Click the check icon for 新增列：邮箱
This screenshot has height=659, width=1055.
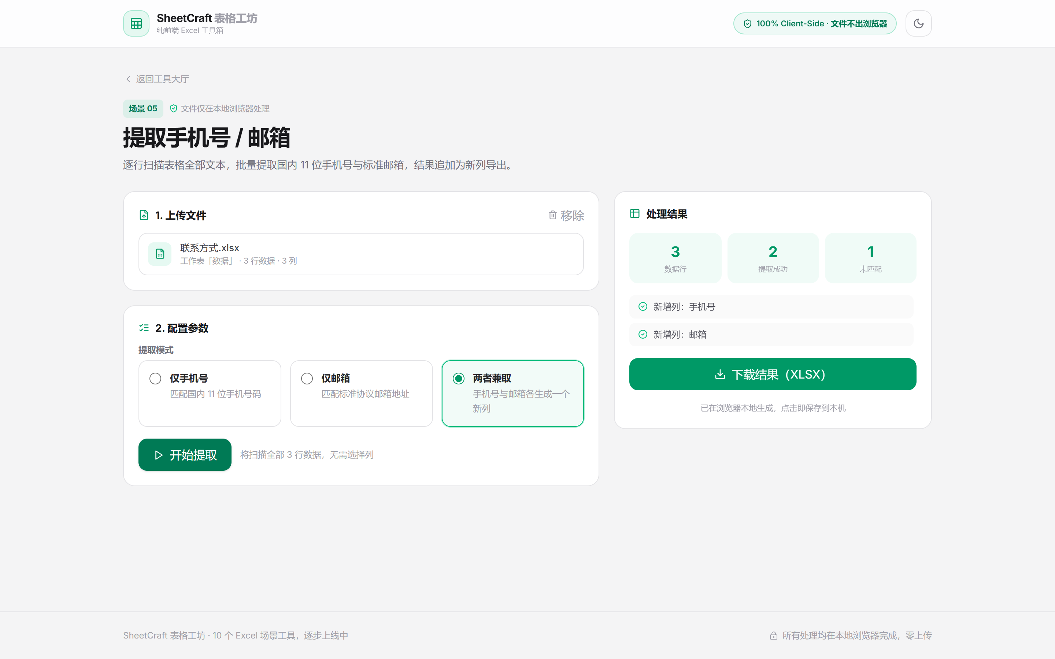click(x=643, y=334)
